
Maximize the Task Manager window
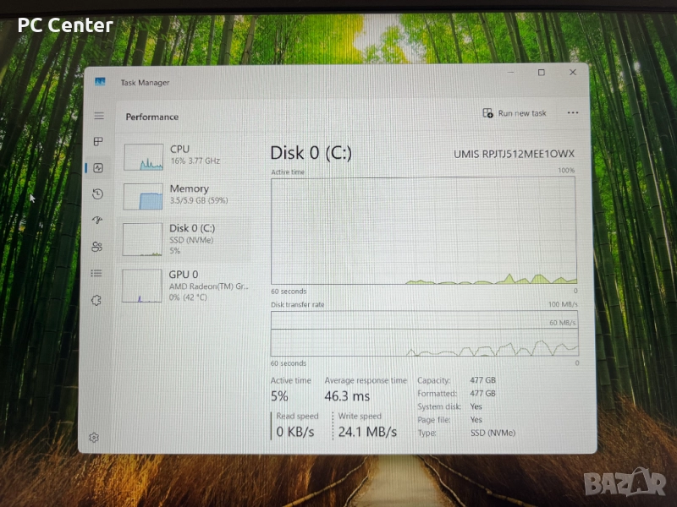(x=542, y=73)
